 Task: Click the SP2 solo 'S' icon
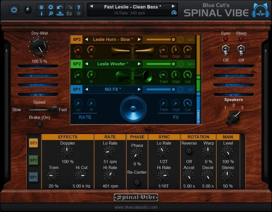point(181,64)
